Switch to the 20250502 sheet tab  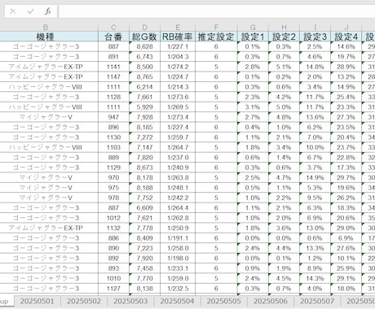click(84, 301)
